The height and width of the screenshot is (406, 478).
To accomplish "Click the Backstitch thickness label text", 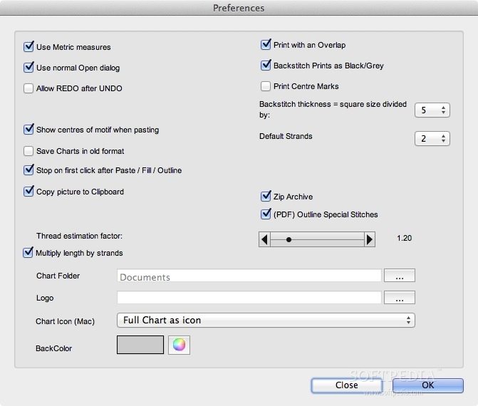I will coord(333,110).
